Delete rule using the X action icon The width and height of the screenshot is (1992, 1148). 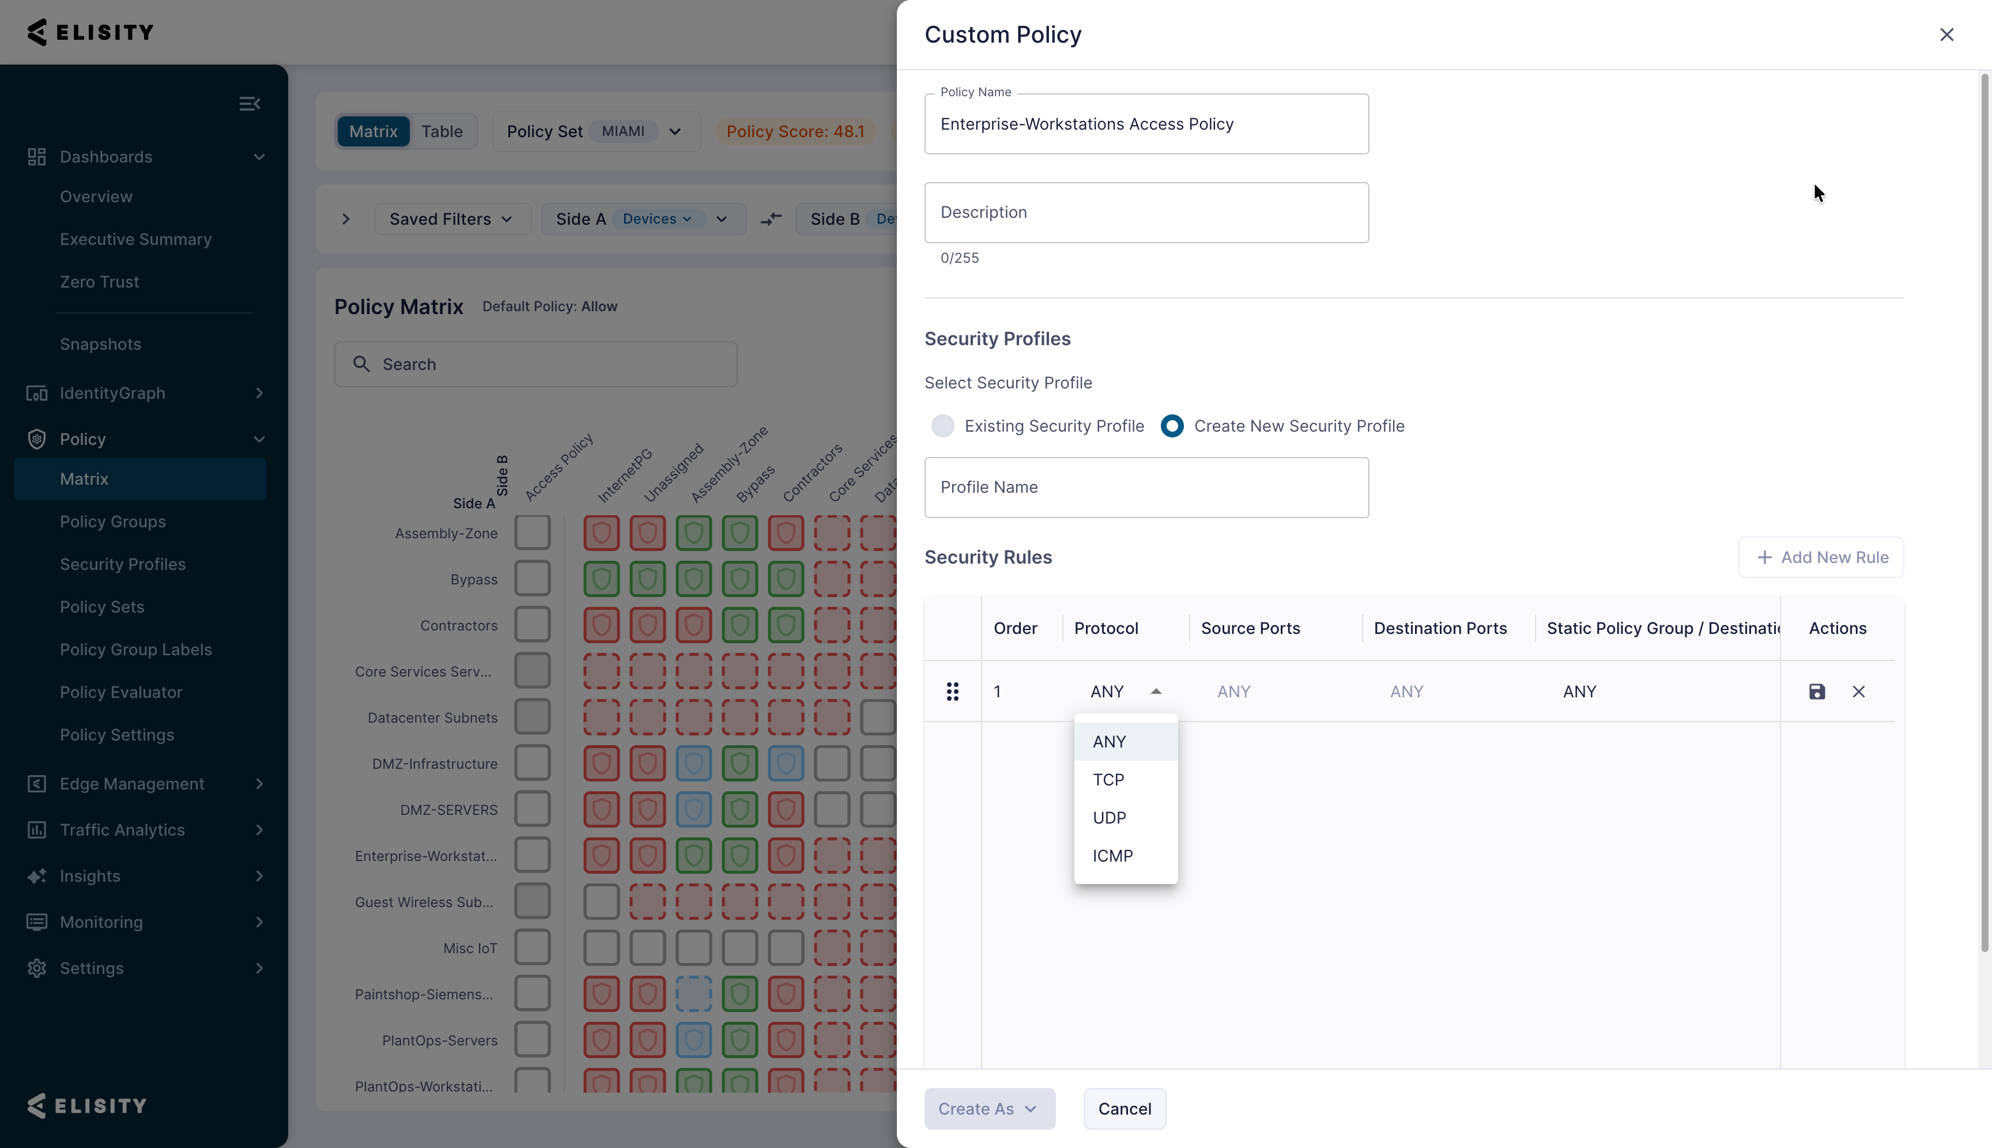[x=1859, y=692]
